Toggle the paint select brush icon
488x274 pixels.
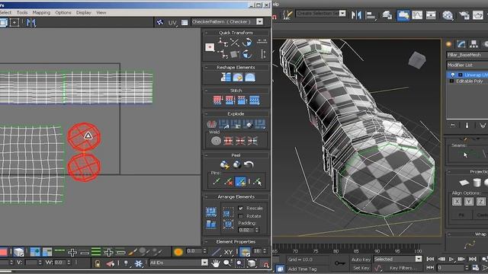133,252
